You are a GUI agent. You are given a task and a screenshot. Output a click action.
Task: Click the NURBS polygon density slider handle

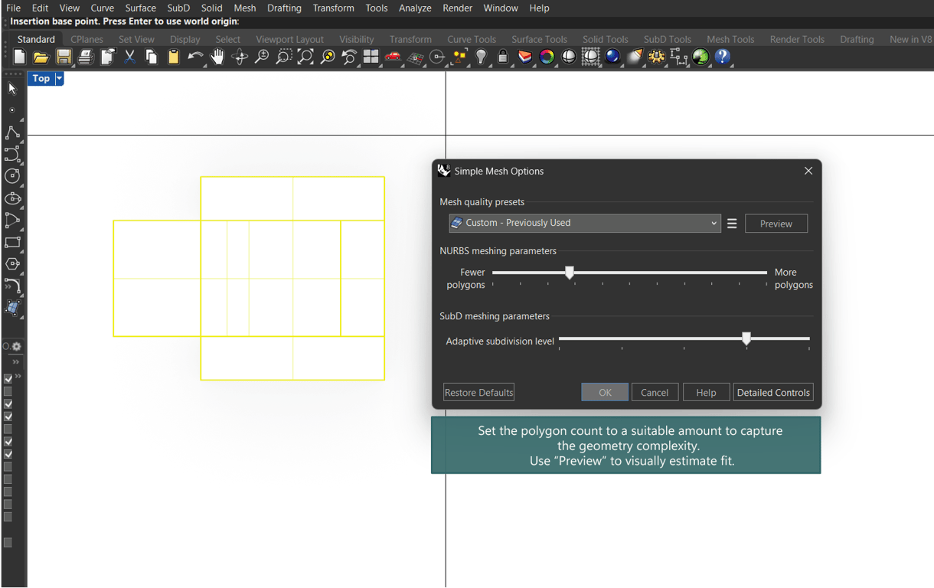pos(570,273)
